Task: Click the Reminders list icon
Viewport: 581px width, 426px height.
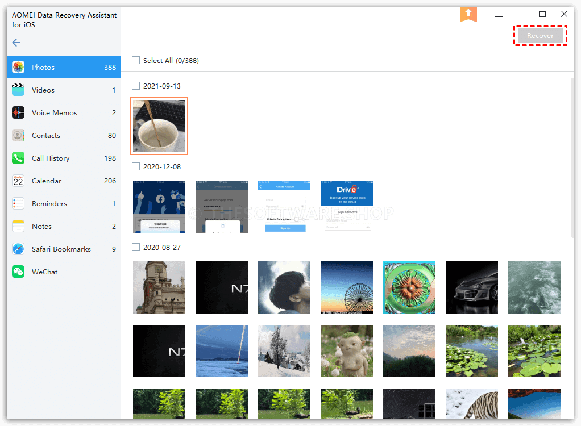Action: (x=18, y=203)
